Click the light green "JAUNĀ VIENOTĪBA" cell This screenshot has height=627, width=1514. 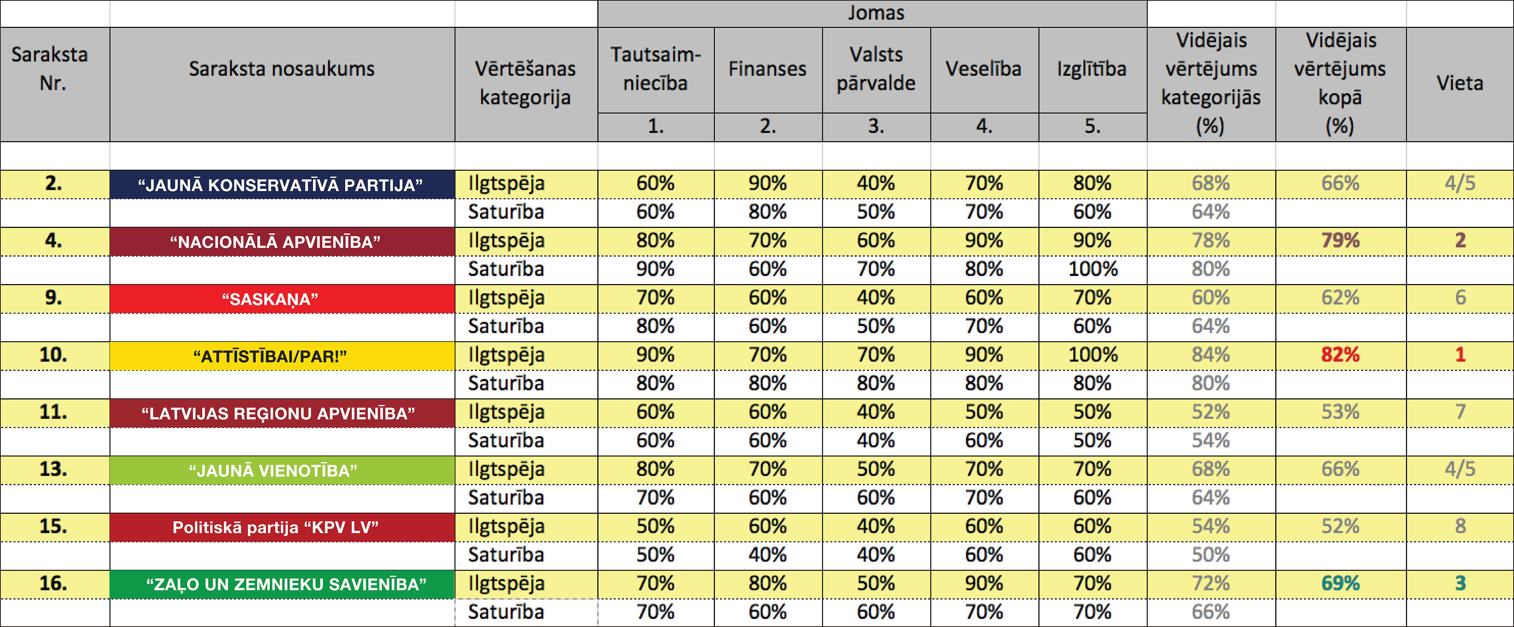tap(282, 470)
